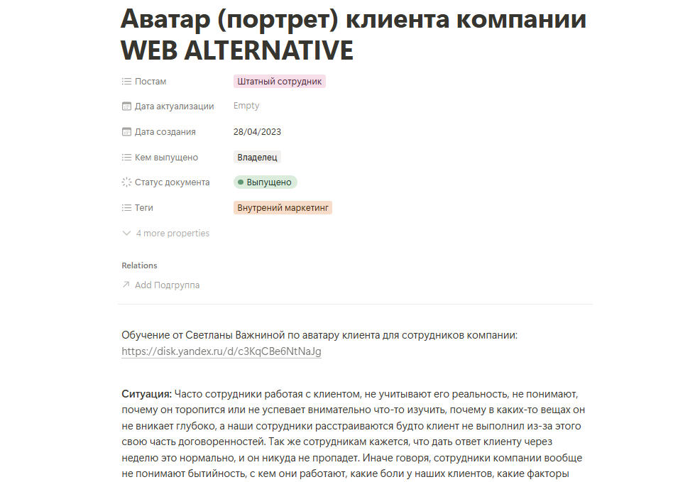Click the 4 more properties text
673x482 pixels.
173,233
